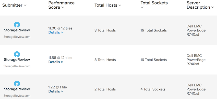The image size is (217, 99).
Task: Select the Total Hosts column header
Action: tap(106, 5)
